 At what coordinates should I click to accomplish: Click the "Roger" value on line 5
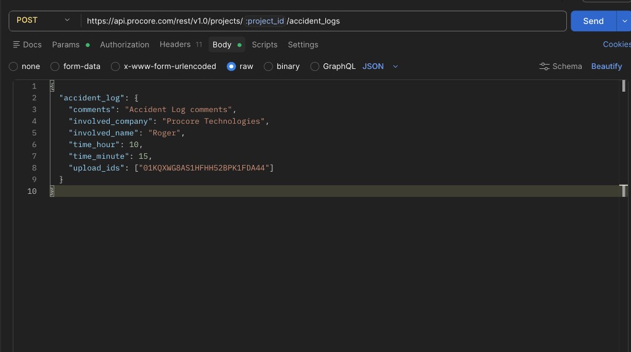[164, 132]
